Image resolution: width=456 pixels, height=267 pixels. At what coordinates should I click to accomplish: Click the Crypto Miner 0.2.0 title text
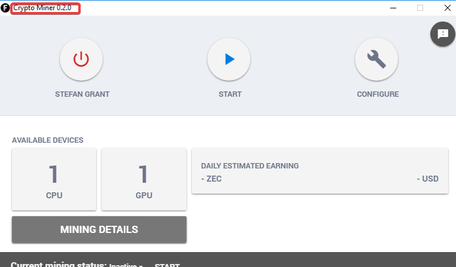(45, 8)
